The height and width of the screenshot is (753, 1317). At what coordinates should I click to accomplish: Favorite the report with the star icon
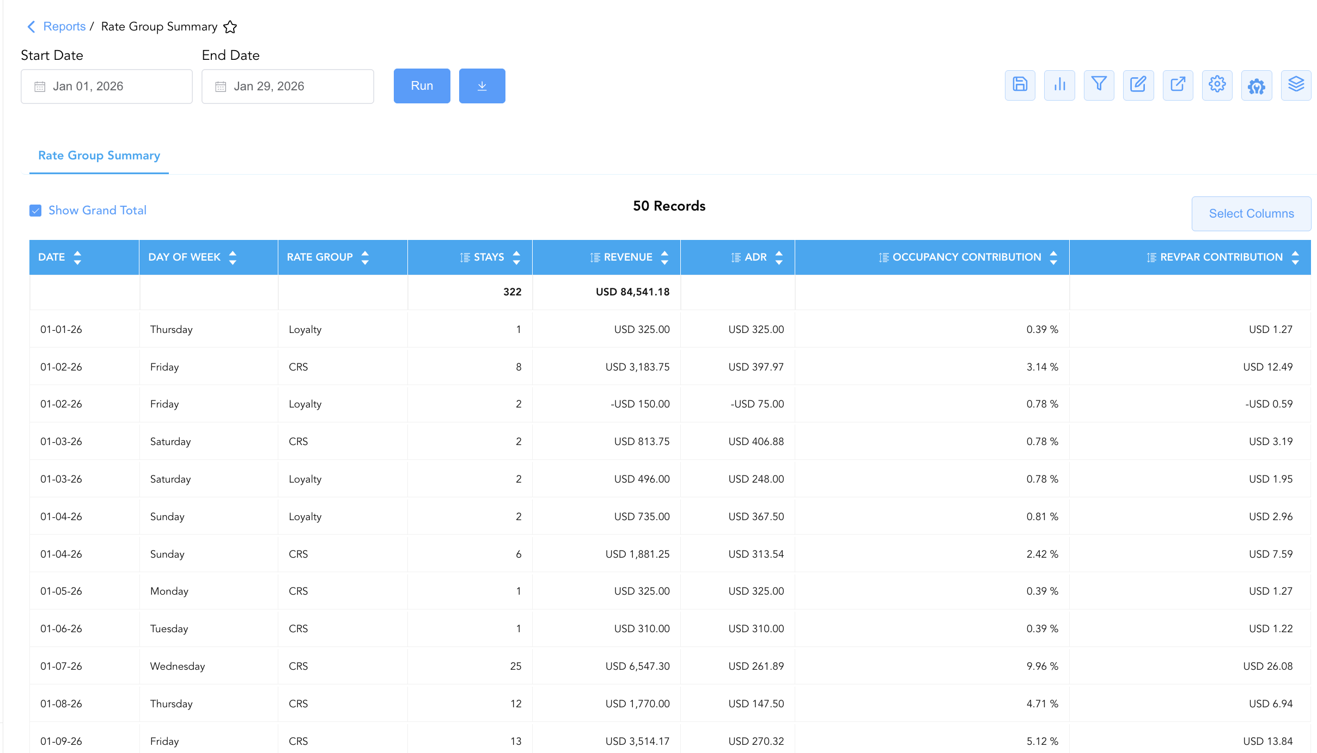click(230, 27)
